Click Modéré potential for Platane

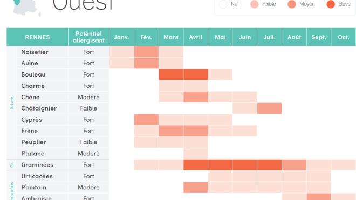coord(88,154)
